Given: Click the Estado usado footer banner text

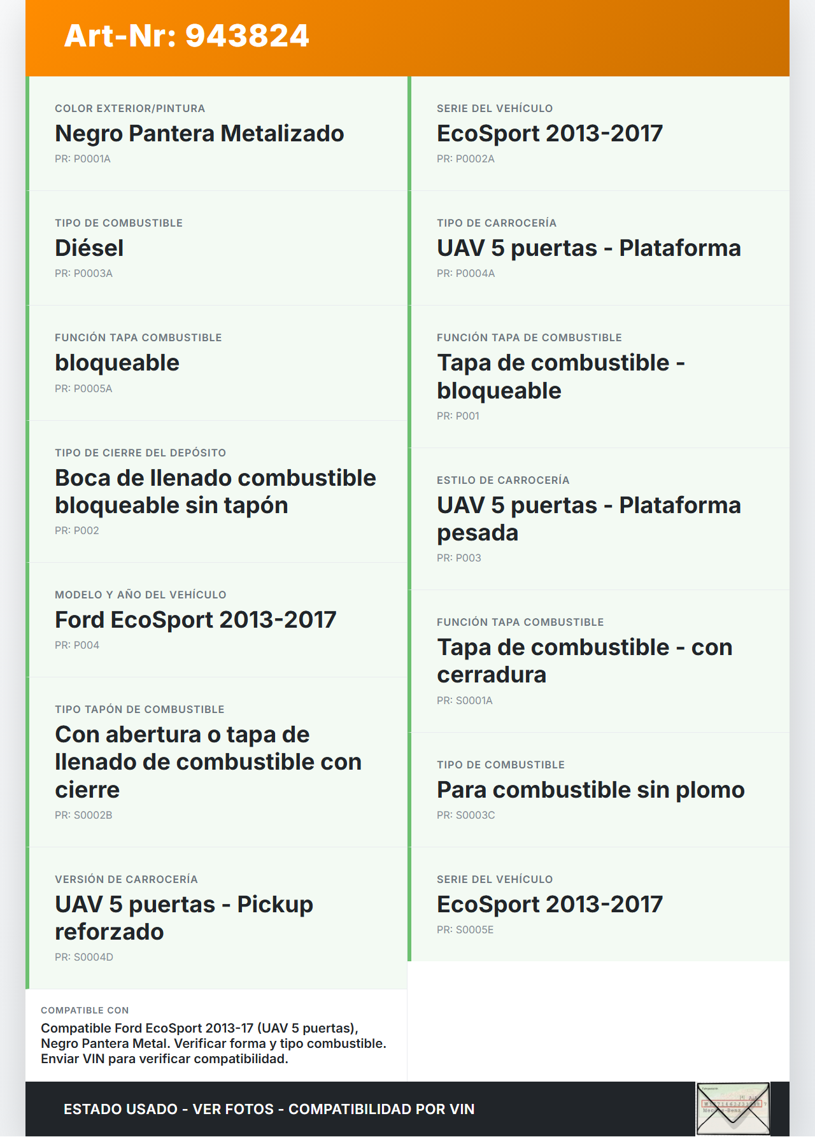Looking at the screenshot, I should [x=269, y=1109].
